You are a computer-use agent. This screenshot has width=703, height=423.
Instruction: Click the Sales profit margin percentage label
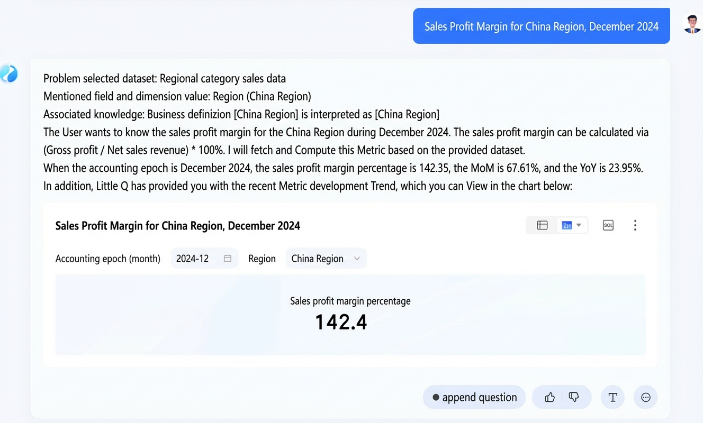(x=350, y=301)
